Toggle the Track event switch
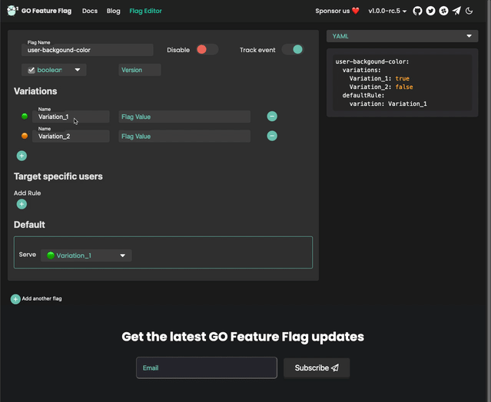The width and height of the screenshot is (491, 402). coord(292,50)
